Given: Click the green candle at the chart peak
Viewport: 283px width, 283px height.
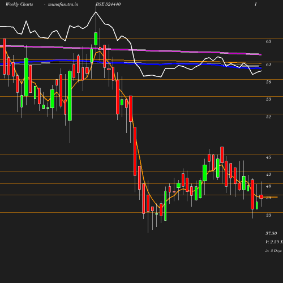Looking at the screenshot, I should coord(96,38).
